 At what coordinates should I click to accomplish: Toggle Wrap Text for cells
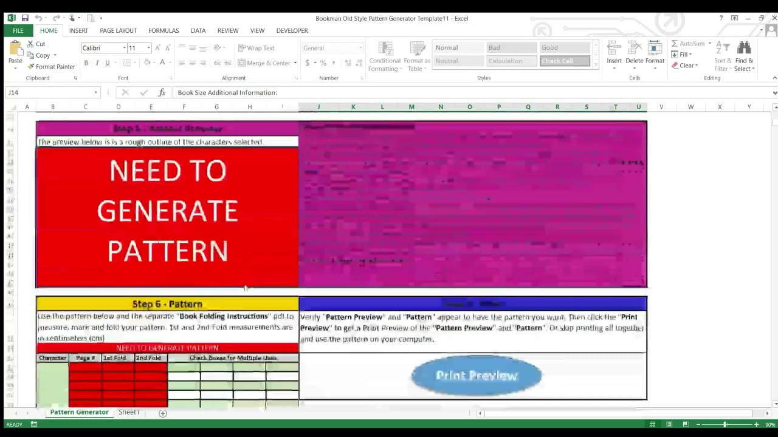tap(256, 48)
